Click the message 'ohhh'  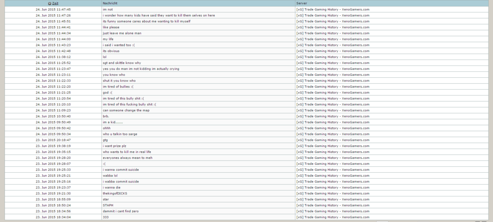pyautogui.click(x=107, y=128)
